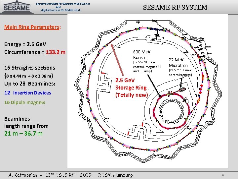Click the microtron drawing in the diagram
The width and height of the screenshot is (238, 179).
tap(182, 89)
